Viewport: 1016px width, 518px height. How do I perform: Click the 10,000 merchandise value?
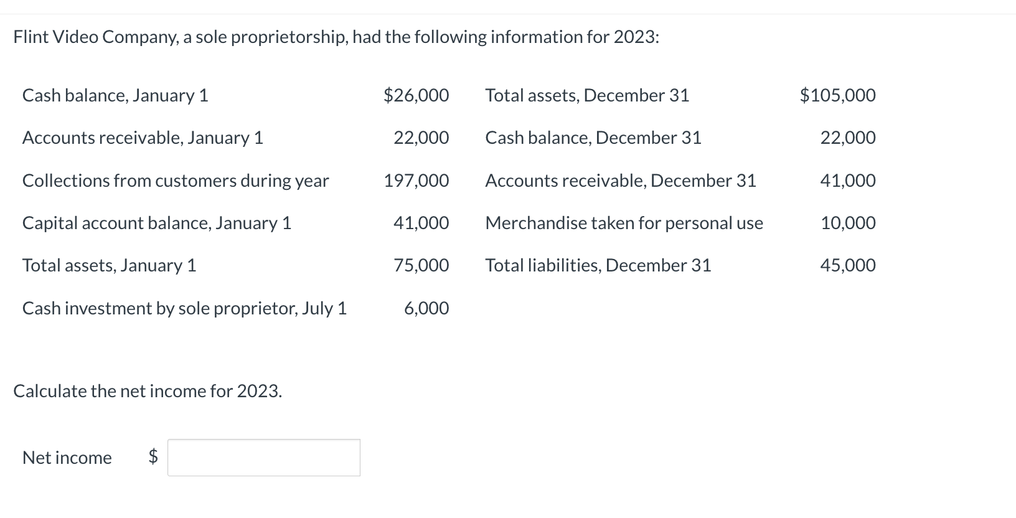pos(848,223)
